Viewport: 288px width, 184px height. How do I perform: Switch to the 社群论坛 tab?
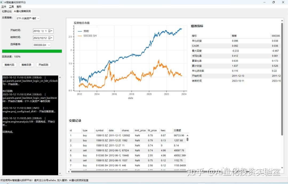coord(7,11)
